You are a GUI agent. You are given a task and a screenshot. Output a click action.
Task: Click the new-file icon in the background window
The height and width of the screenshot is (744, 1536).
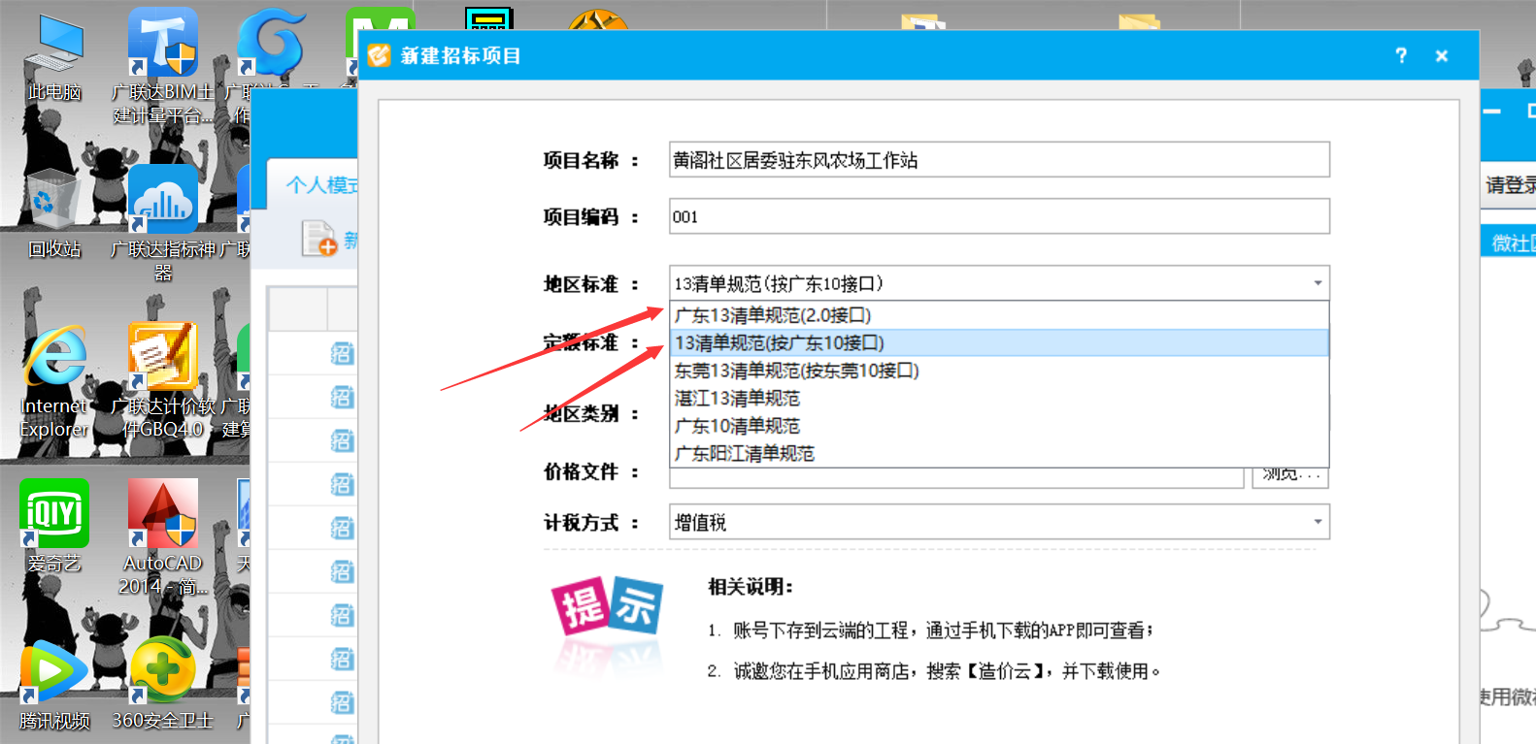click(x=318, y=238)
